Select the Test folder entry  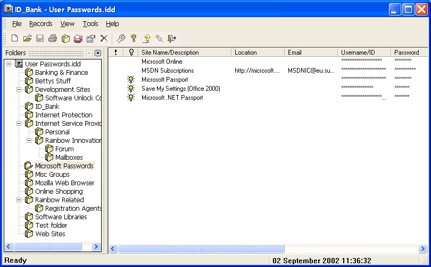pyautogui.click(x=51, y=226)
